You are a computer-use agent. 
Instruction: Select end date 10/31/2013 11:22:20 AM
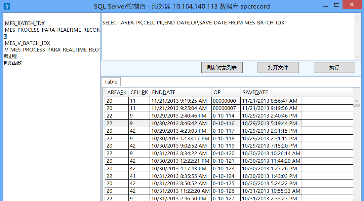[181, 191]
